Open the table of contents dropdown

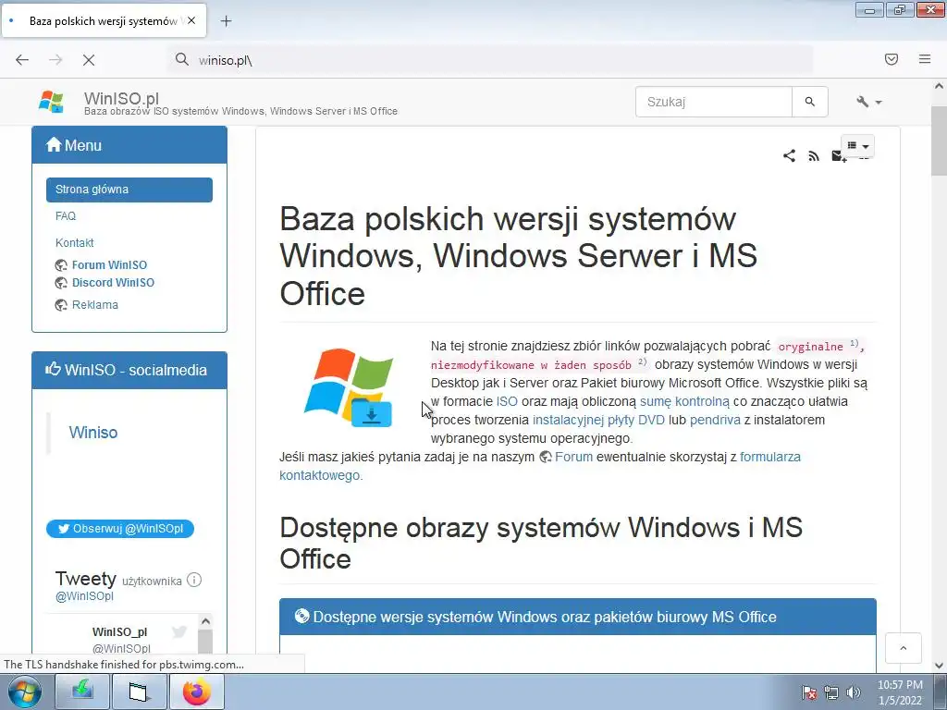pyautogui.click(x=857, y=146)
